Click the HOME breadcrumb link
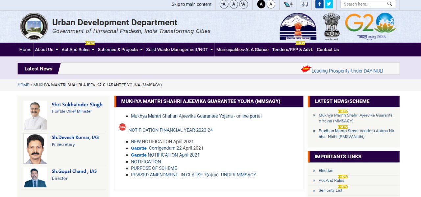This screenshot has height=197, width=421. (x=23, y=85)
